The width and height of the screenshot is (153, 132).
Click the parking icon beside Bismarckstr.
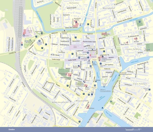point(75,37)
